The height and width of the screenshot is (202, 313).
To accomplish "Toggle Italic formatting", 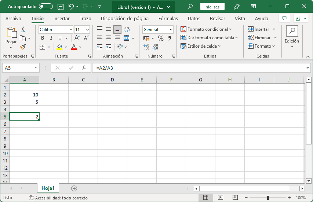I will [51, 38].
